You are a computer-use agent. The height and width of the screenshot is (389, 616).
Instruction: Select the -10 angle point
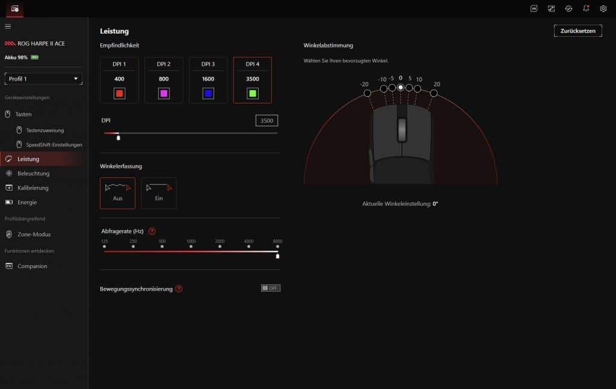tap(384, 89)
